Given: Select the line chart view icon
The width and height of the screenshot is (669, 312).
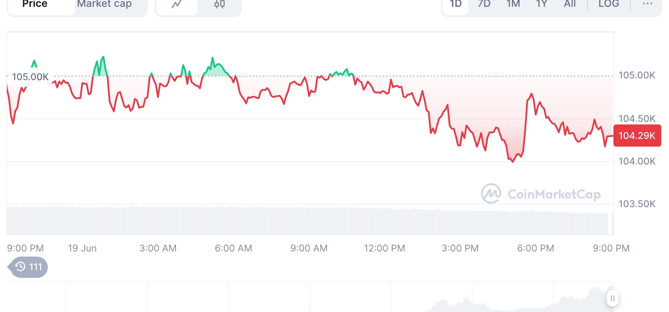Looking at the screenshot, I should (x=176, y=5).
